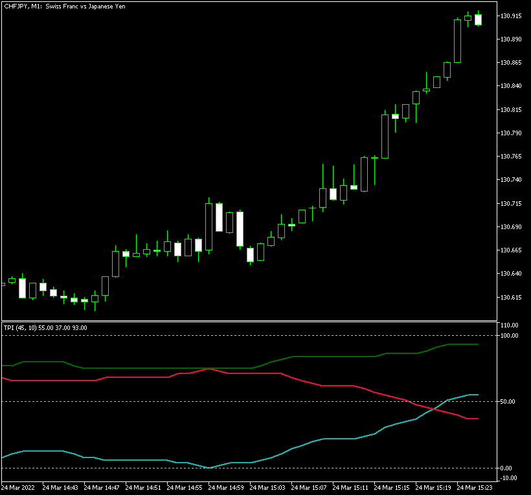Click the cyan TPI indicator line
Screen dimensions: 531x495
point(130,460)
